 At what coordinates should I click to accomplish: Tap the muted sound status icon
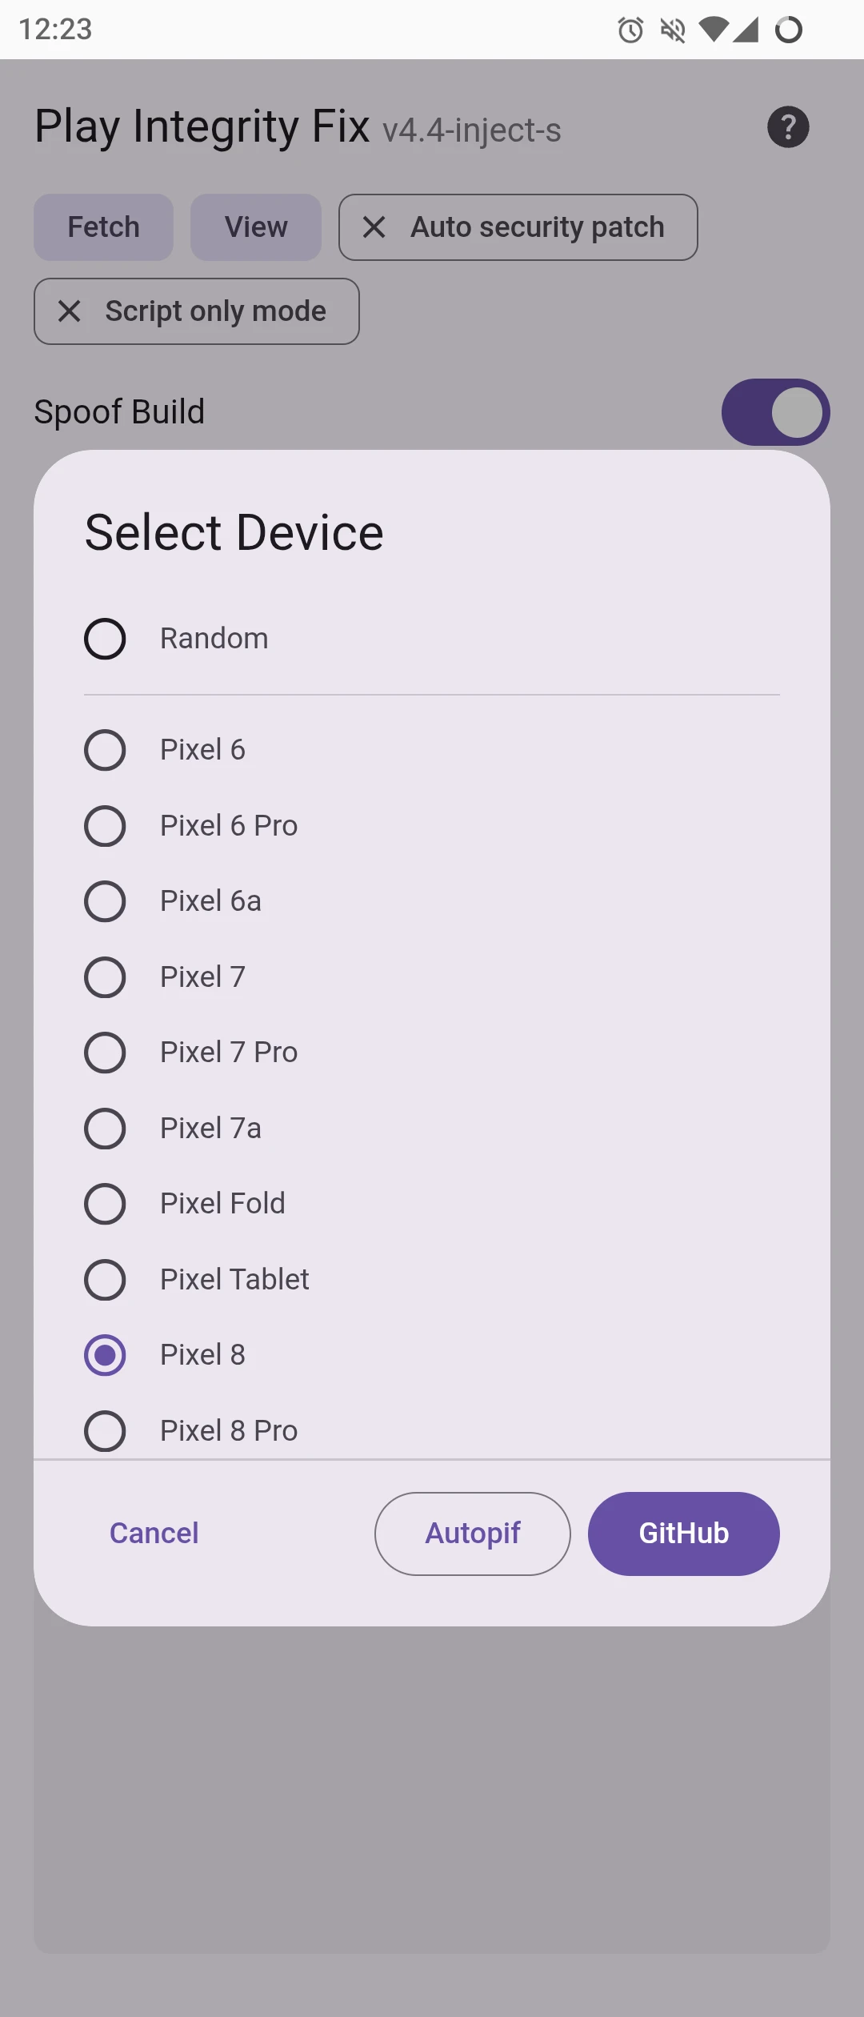(673, 30)
